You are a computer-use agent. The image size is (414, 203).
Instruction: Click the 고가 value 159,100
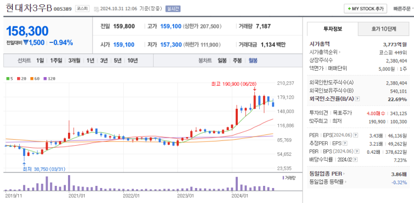[x=170, y=26]
